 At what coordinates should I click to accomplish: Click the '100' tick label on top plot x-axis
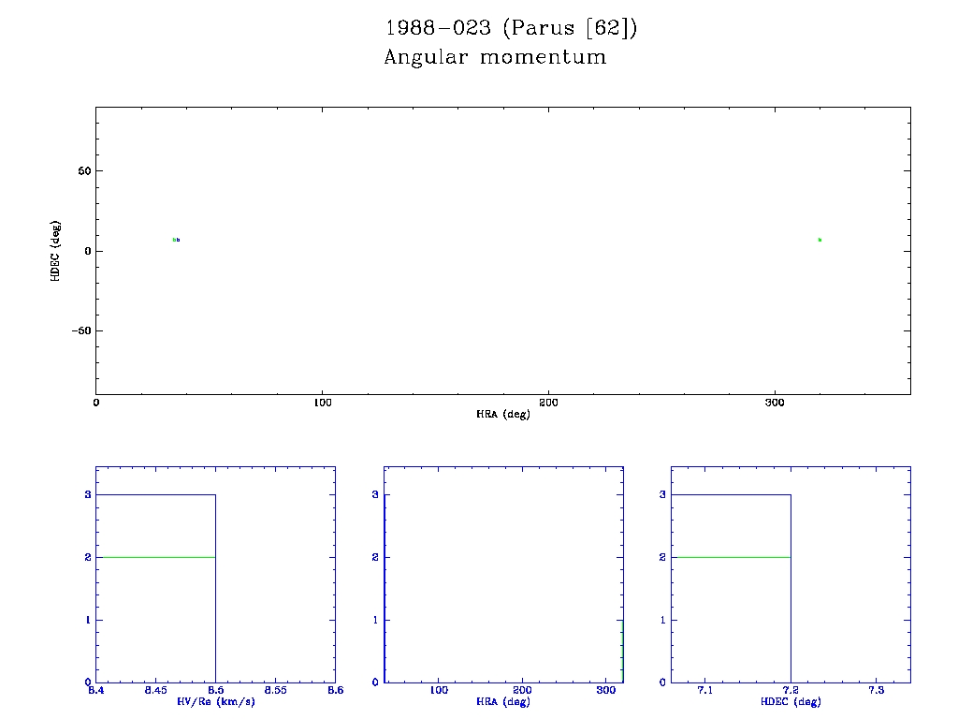(323, 403)
